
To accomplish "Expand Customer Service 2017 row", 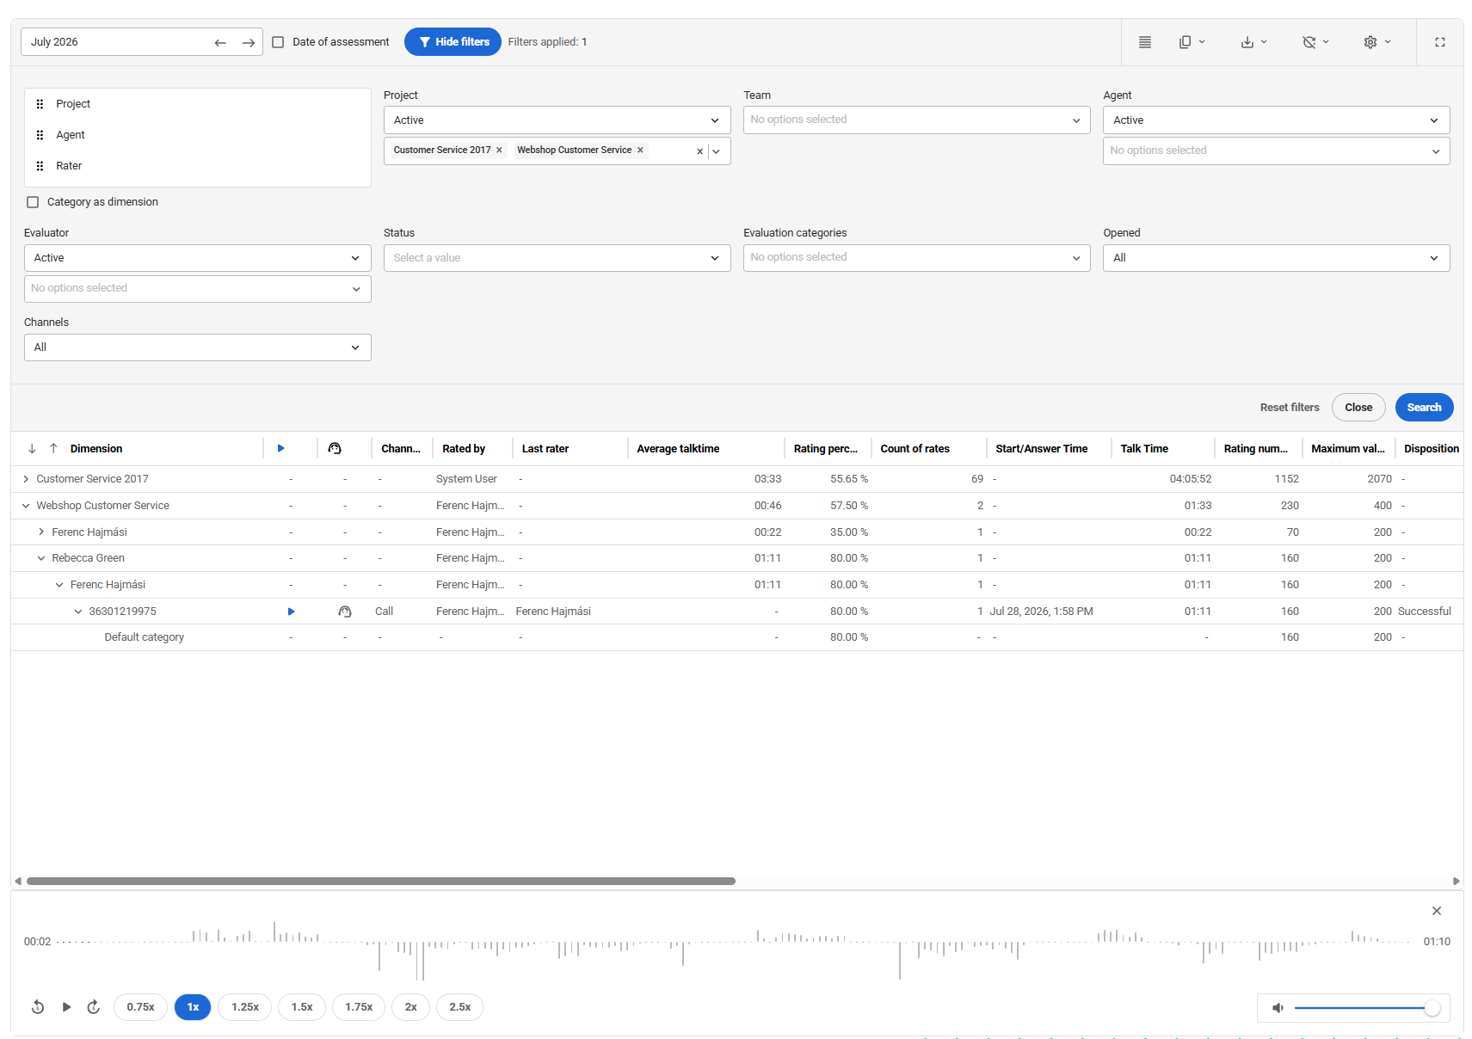I will tap(26, 479).
